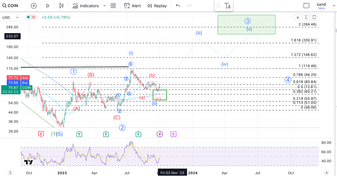Open timezone settings via the Z button
Viewport: 337px width, 176px height.
tap(10, 173)
